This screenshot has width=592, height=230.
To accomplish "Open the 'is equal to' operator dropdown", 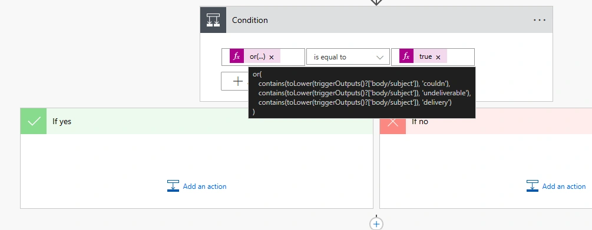I will click(348, 57).
